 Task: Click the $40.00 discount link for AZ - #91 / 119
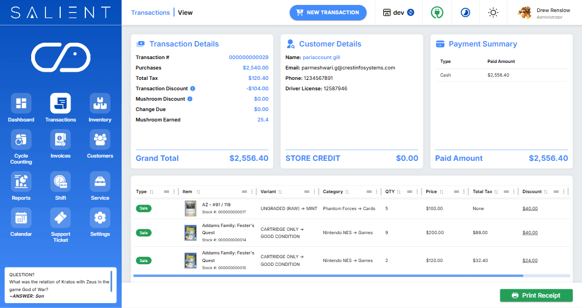(530, 208)
